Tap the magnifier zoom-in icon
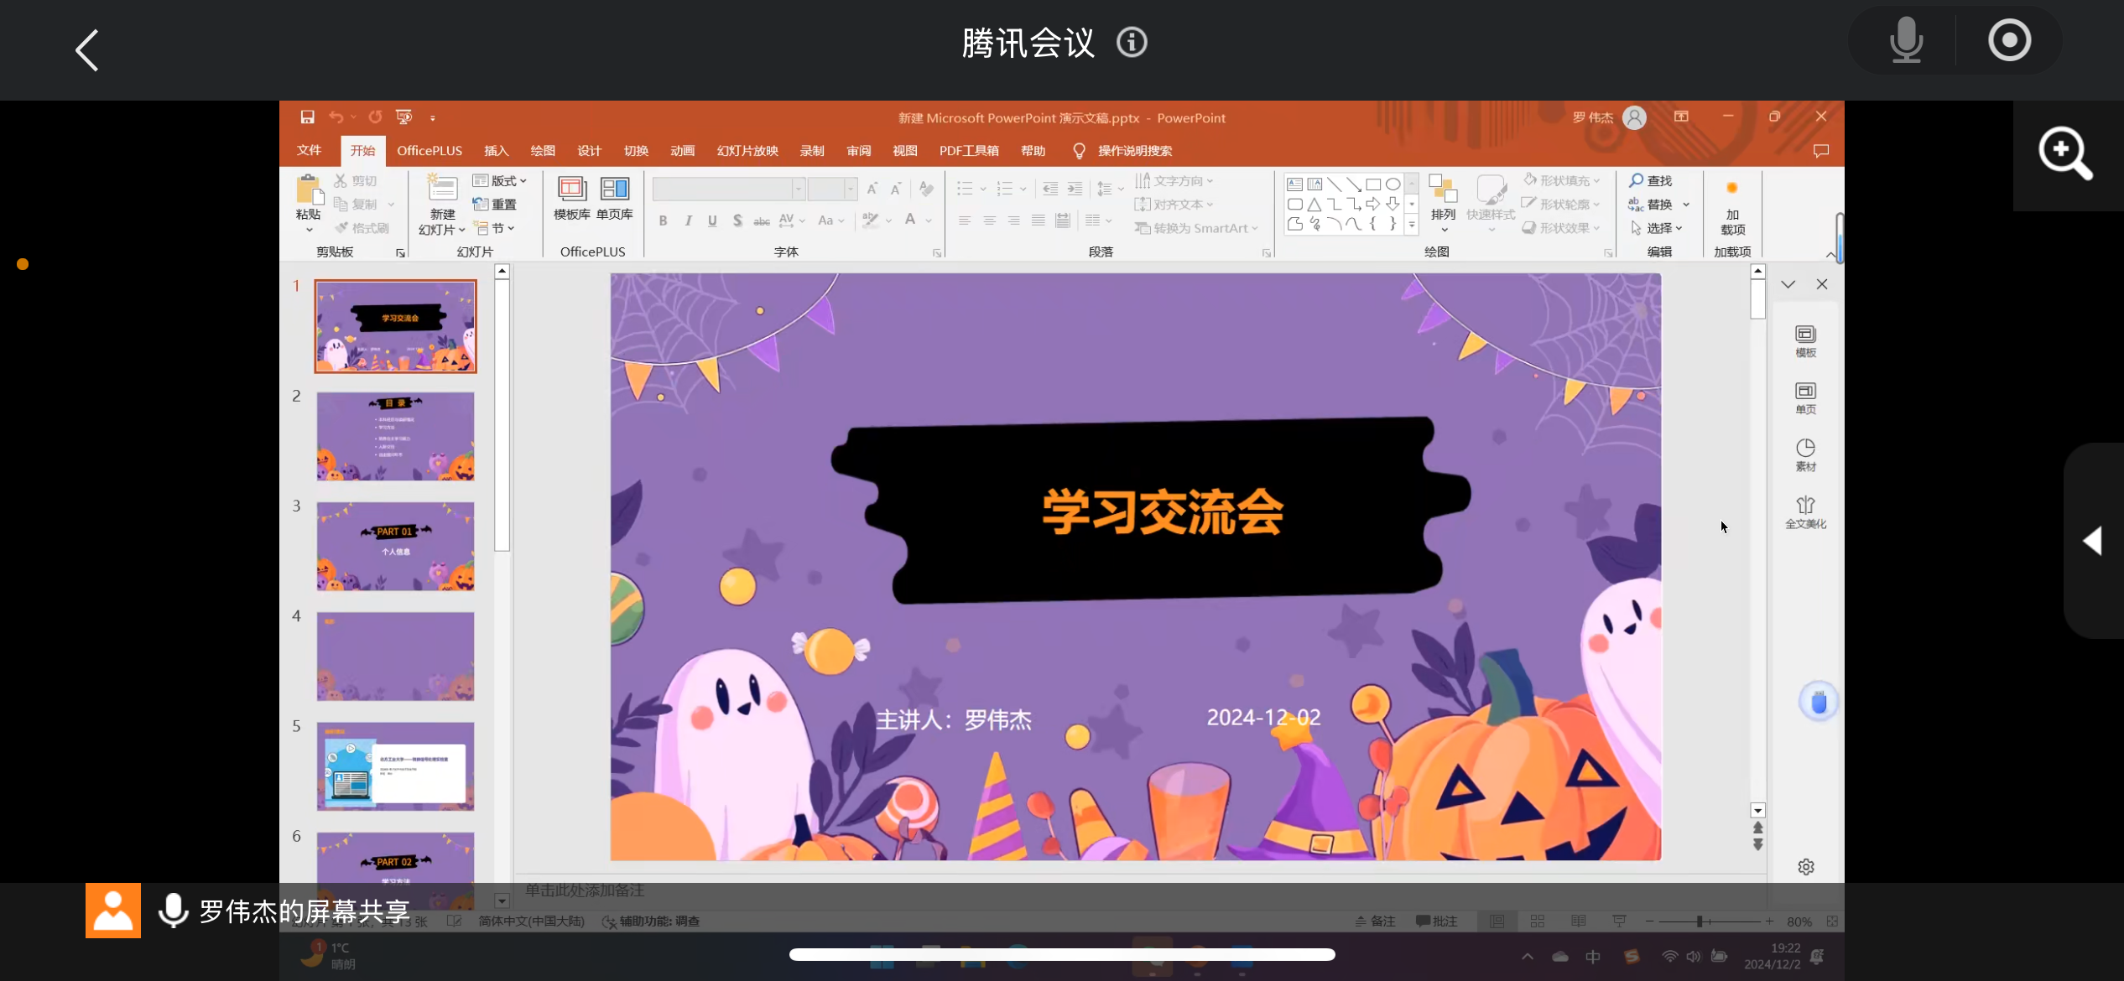Viewport: 2124px width, 981px height. (x=2065, y=153)
